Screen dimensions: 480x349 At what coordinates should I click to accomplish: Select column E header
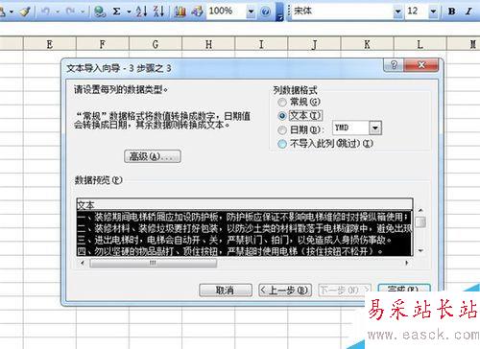[50, 44]
